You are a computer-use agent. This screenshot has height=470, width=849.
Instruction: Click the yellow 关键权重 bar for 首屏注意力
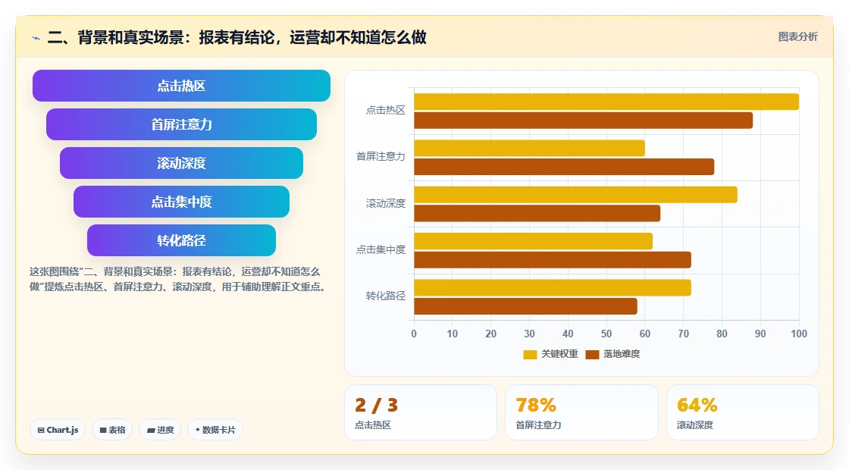point(530,149)
